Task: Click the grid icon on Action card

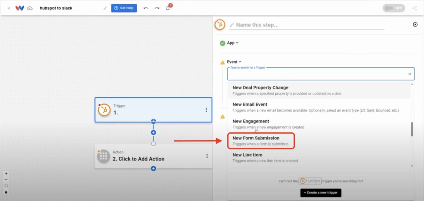Action: [104, 156]
